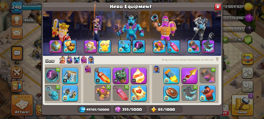Screen dimensions: 264x119
Task: Open Barbarian King's level 20 equipment slot
Action: point(55,47)
